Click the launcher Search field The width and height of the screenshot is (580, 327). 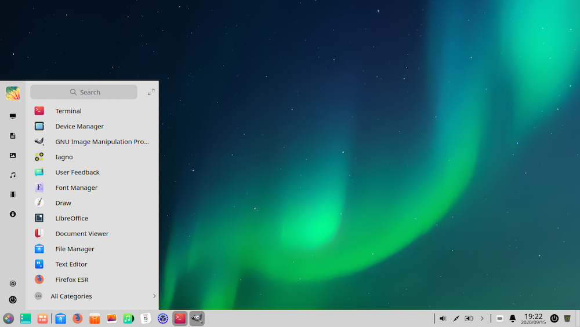coord(84,92)
